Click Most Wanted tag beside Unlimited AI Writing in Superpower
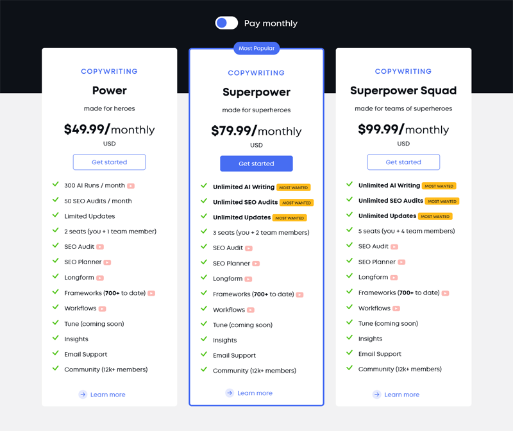Screen dimensions: 513x431 pos(294,188)
